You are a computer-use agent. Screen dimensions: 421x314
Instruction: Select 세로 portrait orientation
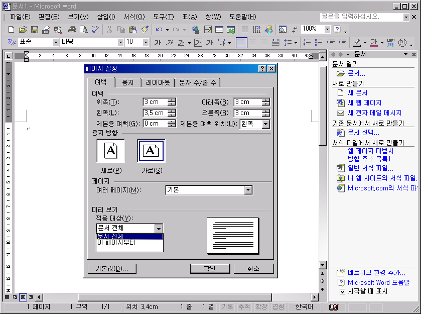coord(110,151)
